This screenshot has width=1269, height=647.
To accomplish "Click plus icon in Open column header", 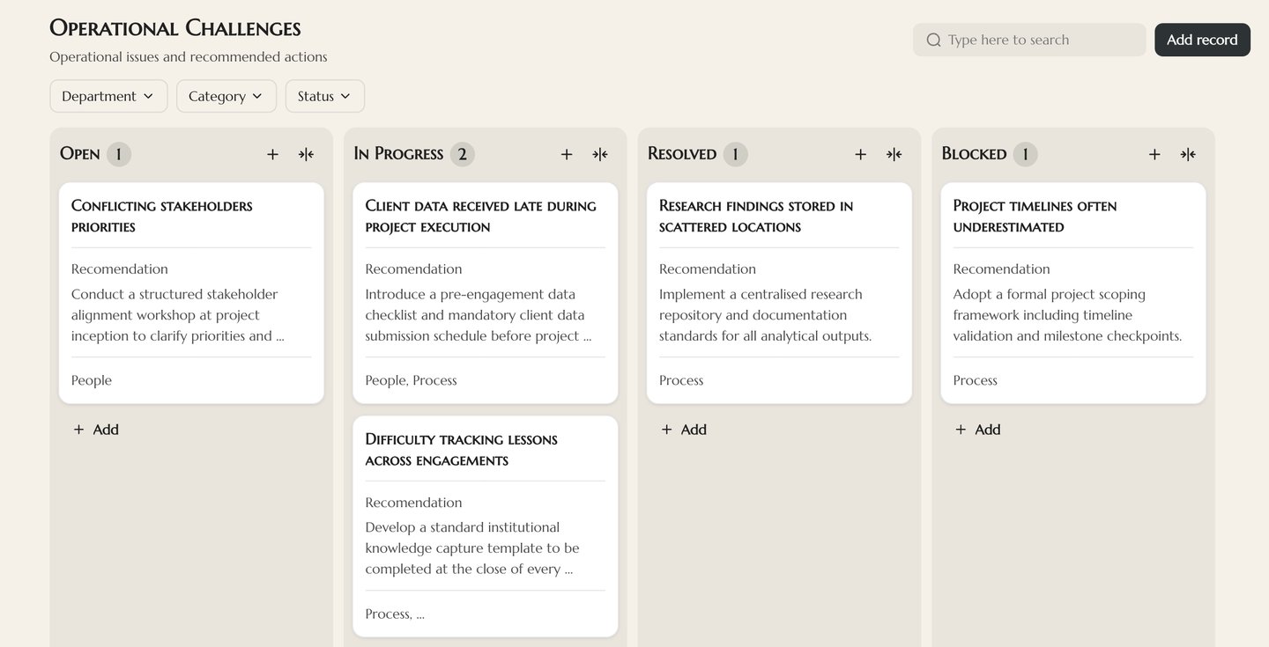I will pyautogui.click(x=273, y=154).
